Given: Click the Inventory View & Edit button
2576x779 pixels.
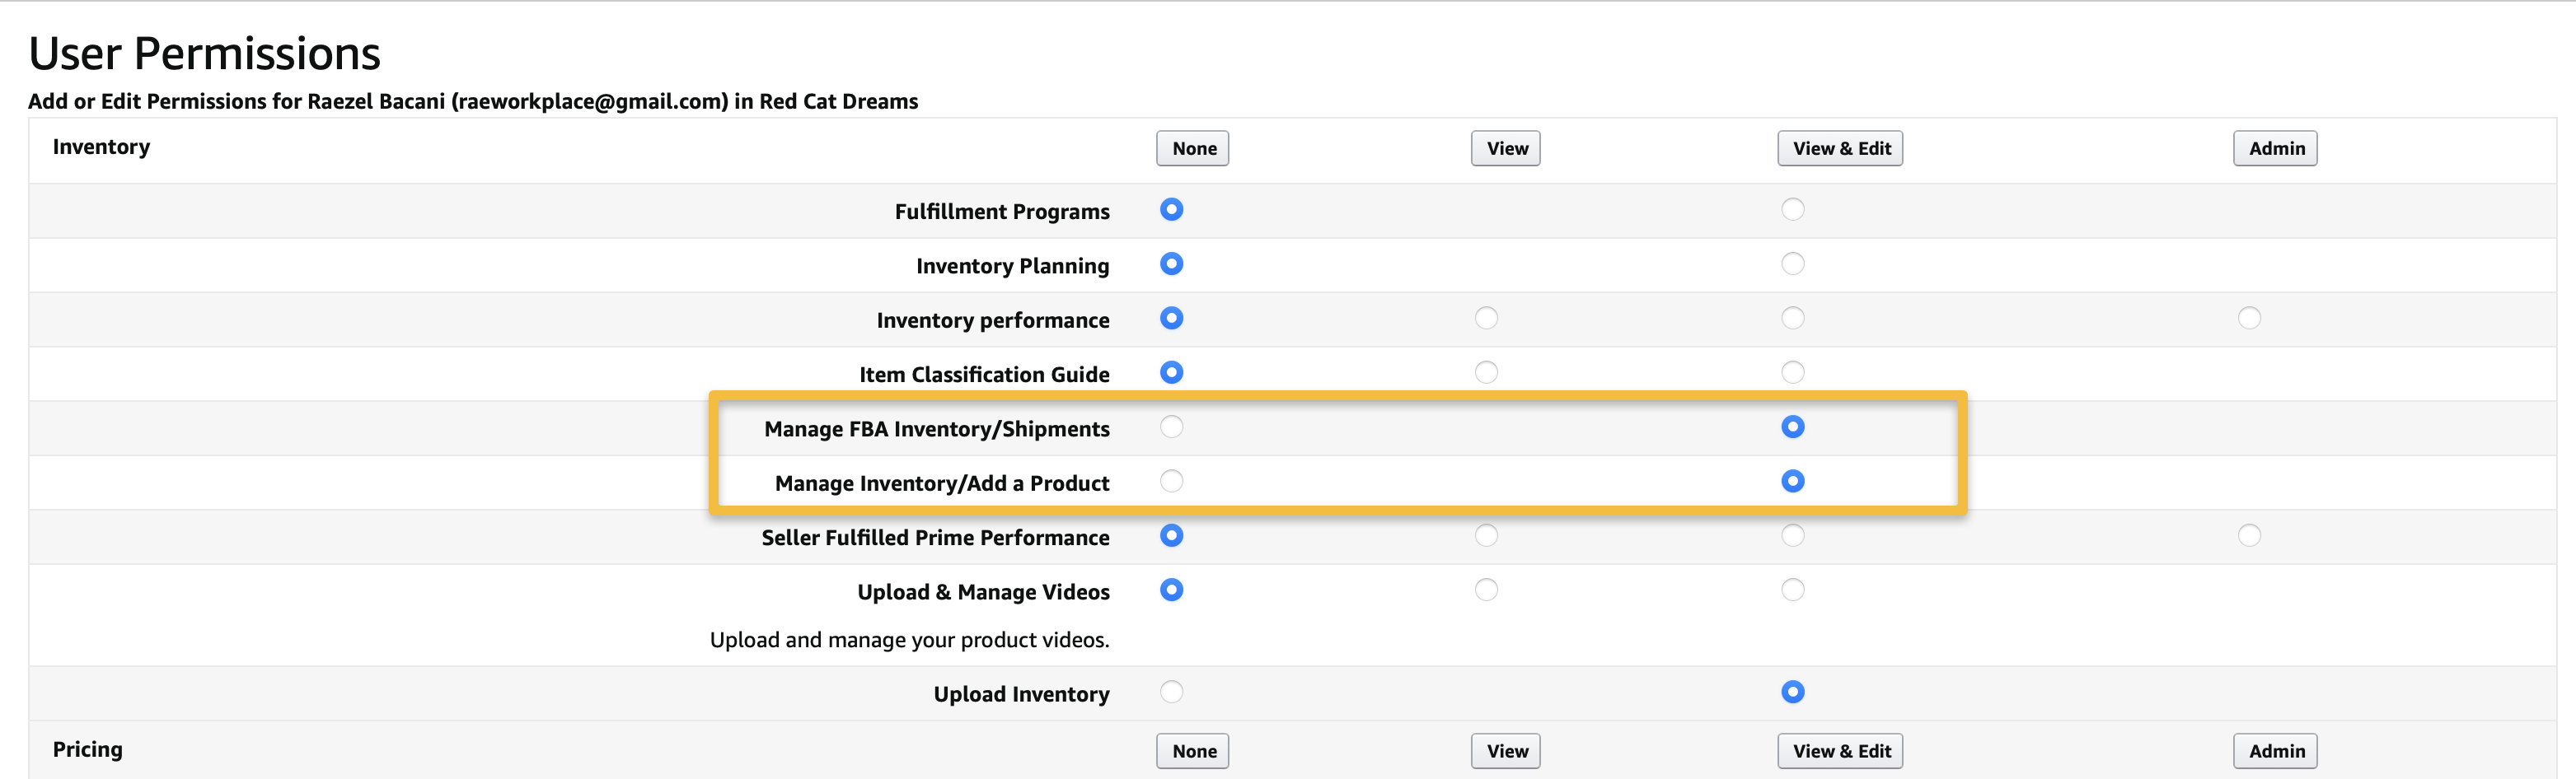Looking at the screenshot, I should click(x=1840, y=149).
